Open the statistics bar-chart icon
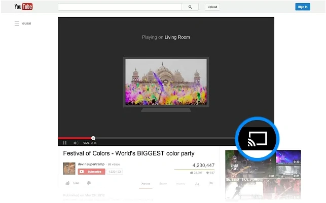The width and height of the screenshot is (326, 203). pos(197,184)
